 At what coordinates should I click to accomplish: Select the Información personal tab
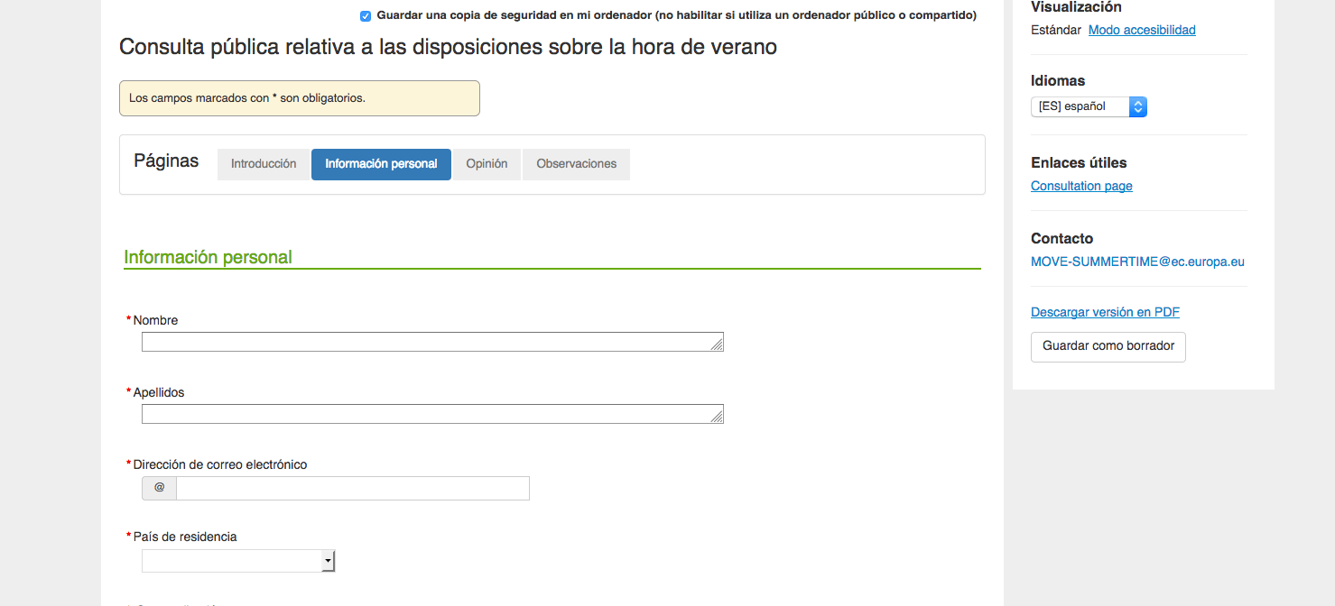(381, 164)
